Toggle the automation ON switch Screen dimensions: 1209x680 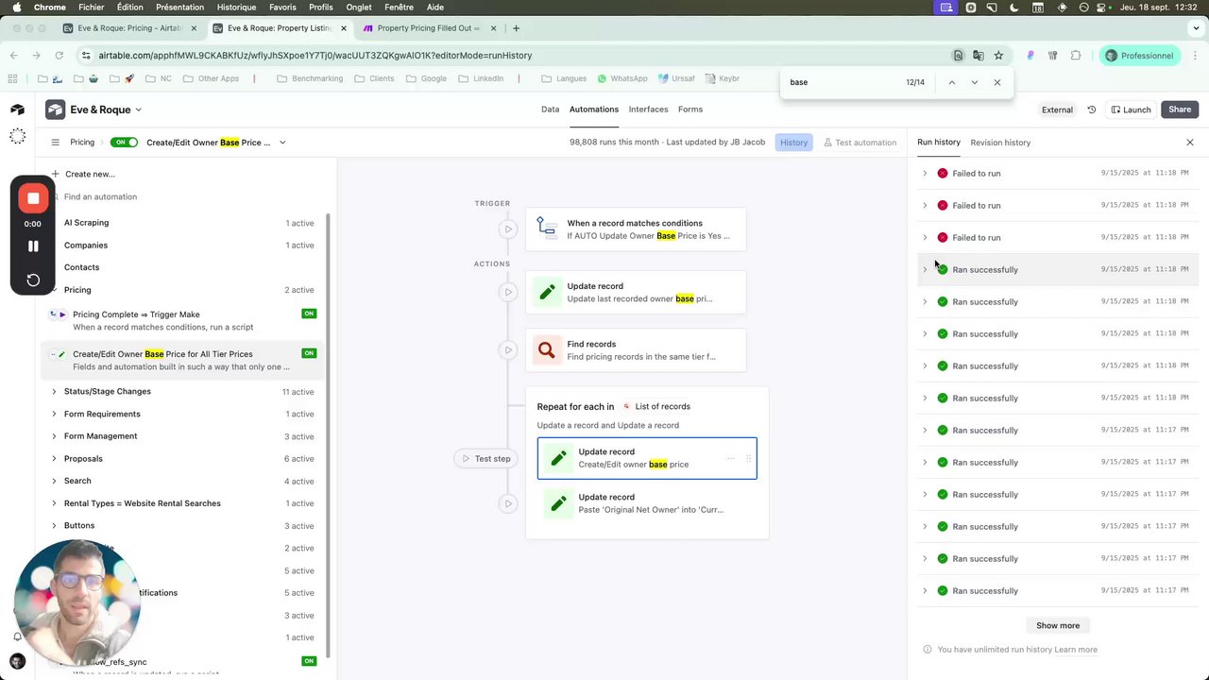click(124, 143)
